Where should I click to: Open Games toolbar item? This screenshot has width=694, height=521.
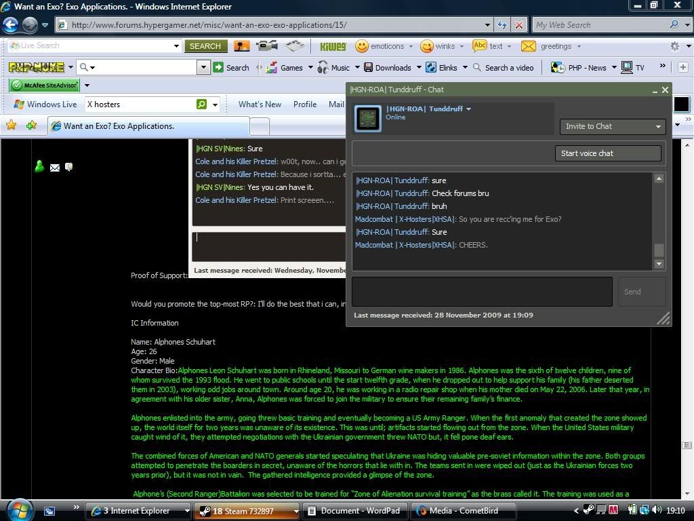[285, 67]
